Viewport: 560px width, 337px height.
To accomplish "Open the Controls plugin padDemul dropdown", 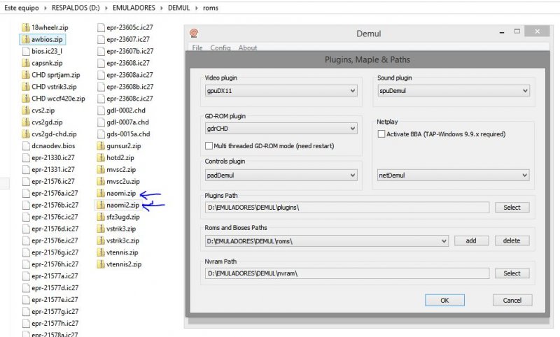I will click(x=281, y=175).
